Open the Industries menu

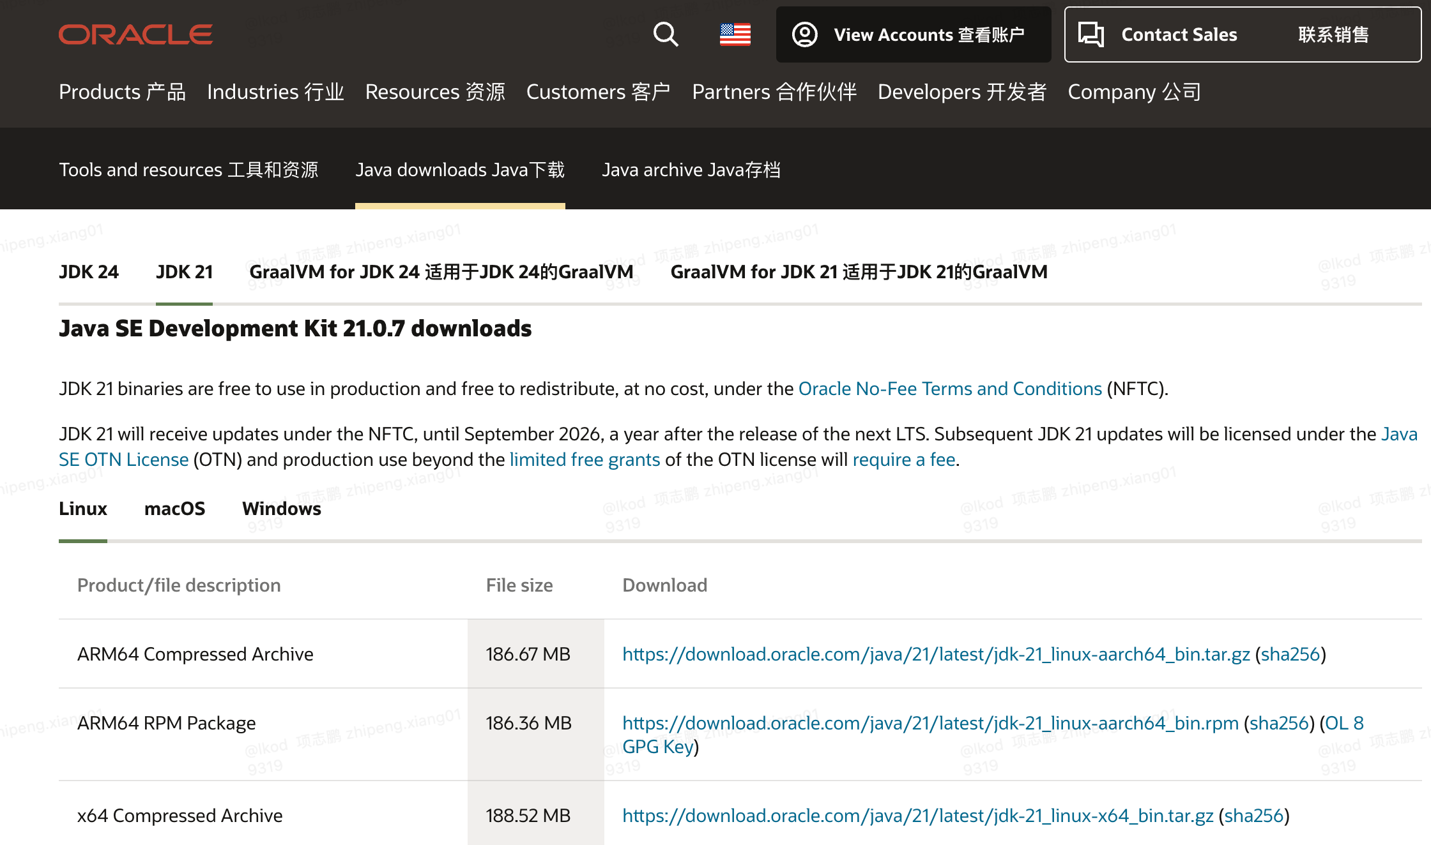point(276,92)
